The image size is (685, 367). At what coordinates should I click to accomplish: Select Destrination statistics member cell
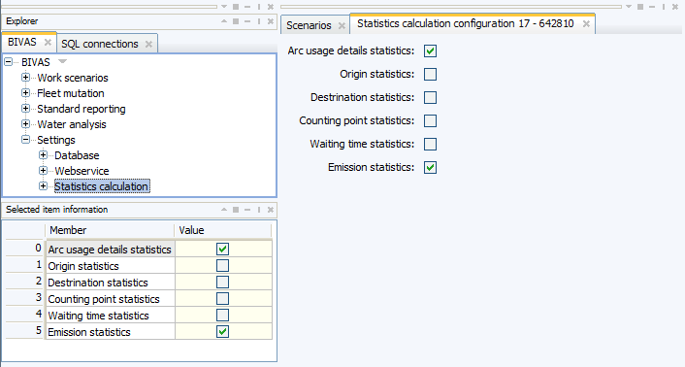(x=110, y=283)
